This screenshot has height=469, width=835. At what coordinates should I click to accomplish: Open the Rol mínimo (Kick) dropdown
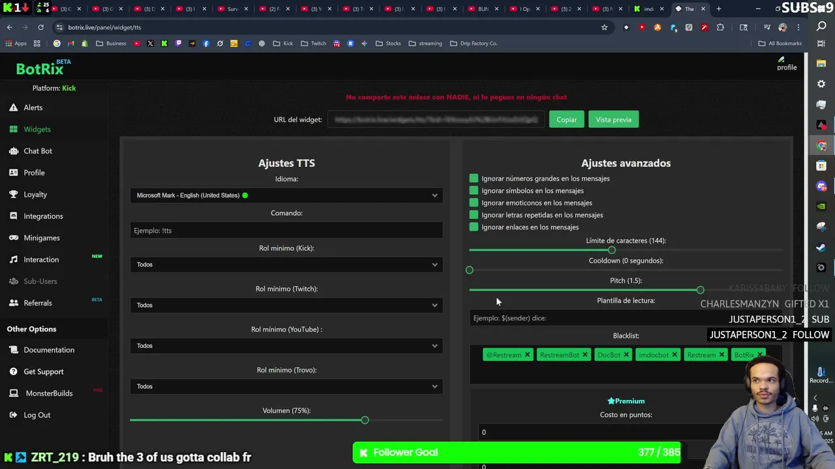286,264
